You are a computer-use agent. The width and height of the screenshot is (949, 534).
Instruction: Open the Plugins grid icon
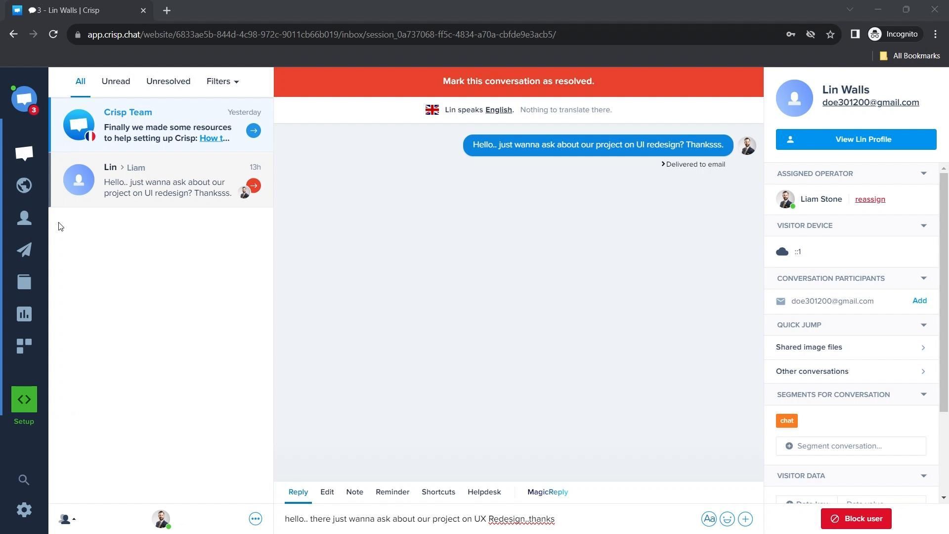(24, 346)
